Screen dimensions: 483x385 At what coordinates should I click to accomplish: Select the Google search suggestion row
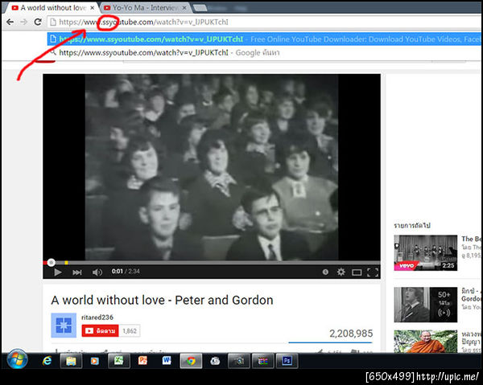coord(264,52)
